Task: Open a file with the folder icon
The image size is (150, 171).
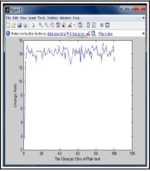Action: click(x=13, y=25)
